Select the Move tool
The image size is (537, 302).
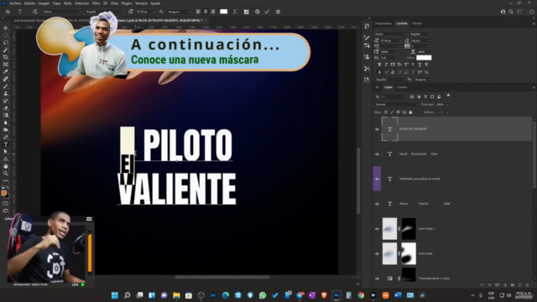pyautogui.click(x=6, y=28)
